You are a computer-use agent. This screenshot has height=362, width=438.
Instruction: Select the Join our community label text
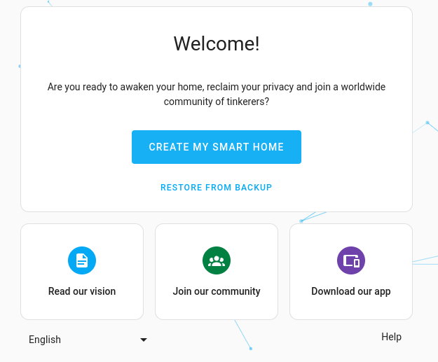click(x=217, y=291)
